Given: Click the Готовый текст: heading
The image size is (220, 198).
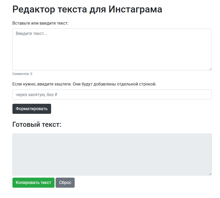Looking at the screenshot, I should click(x=37, y=124).
